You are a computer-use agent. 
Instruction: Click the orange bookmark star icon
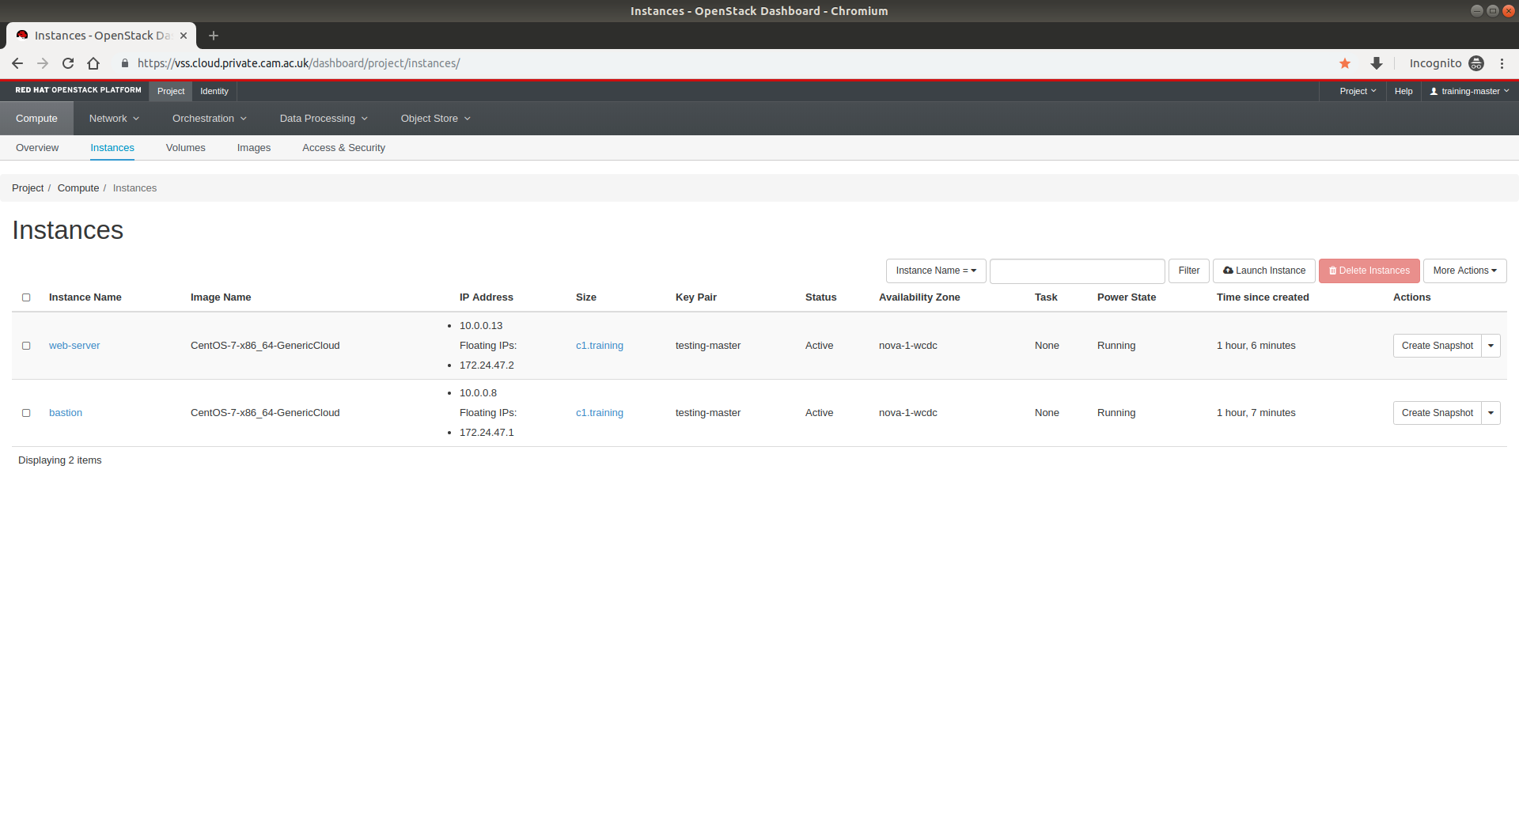tap(1345, 63)
